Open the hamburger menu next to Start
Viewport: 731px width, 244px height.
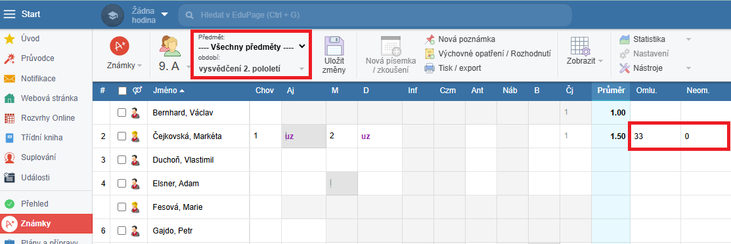(10, 14)
